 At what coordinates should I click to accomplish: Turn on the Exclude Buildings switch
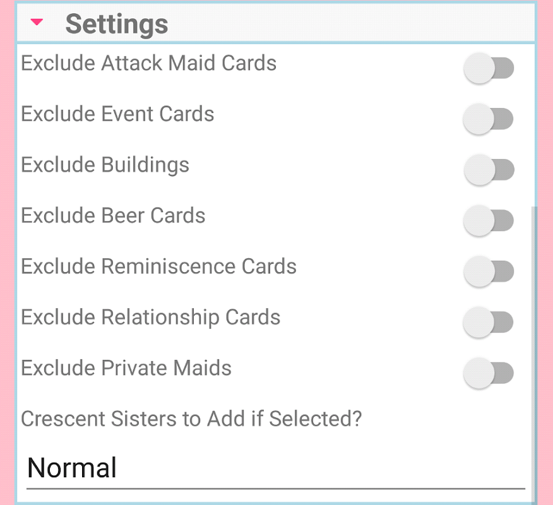point(489,170)
